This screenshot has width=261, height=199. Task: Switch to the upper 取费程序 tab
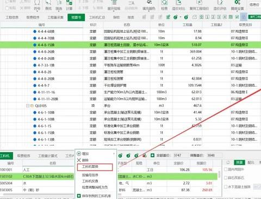(33, 17)
